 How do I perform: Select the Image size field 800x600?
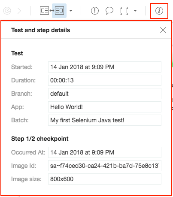coord(105,179)
